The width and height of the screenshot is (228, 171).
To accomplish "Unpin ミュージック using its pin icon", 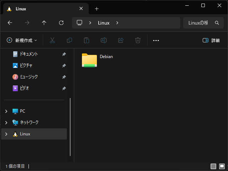I will point(64,77).
